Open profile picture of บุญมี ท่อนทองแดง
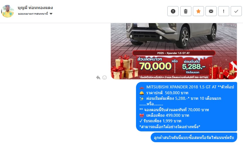Viewport: 243px width, 146px height. click(8, 11)
